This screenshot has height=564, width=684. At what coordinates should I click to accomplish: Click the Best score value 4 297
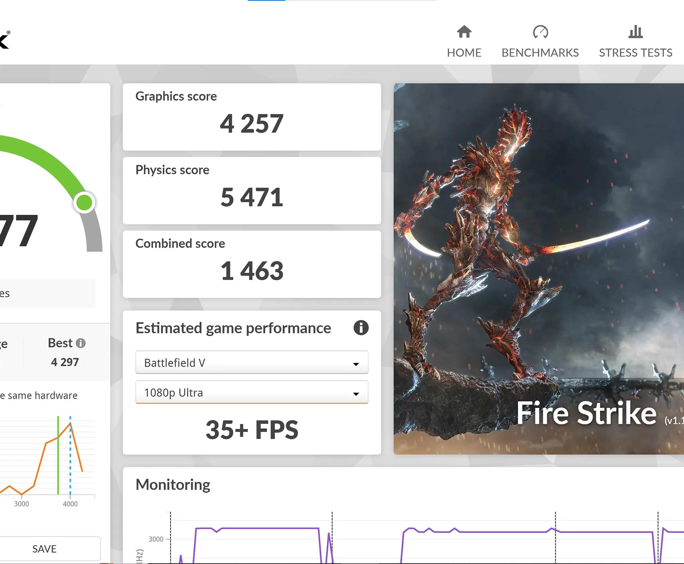click(x=65, y=362)
